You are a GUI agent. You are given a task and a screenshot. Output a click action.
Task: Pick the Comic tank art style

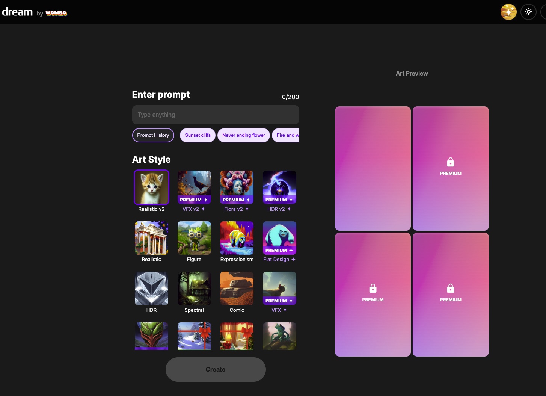[237, 288]
